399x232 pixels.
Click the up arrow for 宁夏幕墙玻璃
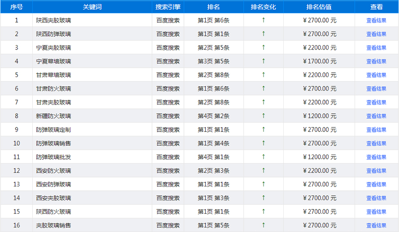[263, 61]
